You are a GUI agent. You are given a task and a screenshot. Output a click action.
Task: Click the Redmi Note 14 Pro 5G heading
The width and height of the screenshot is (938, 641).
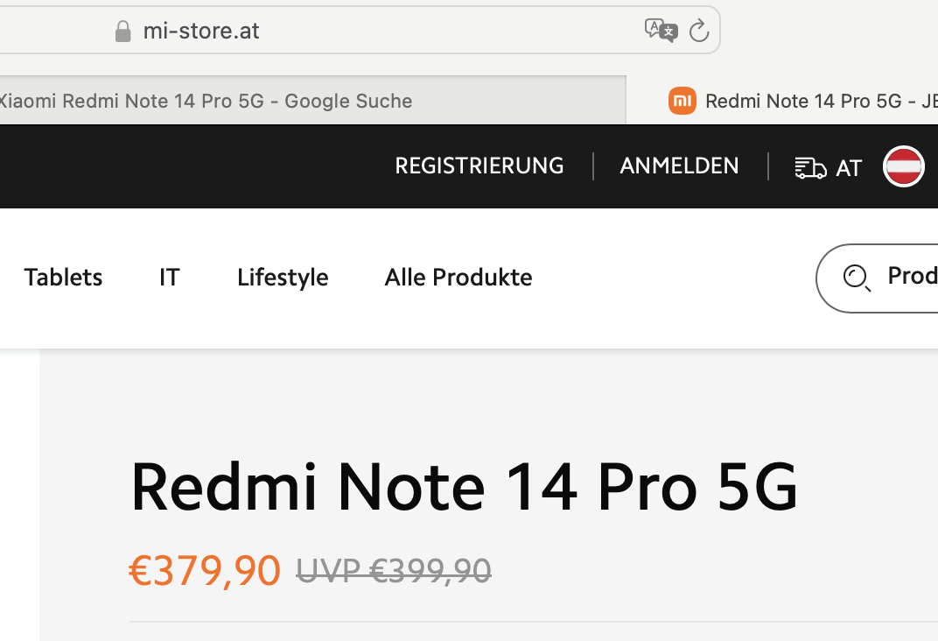tap(464, 487)
